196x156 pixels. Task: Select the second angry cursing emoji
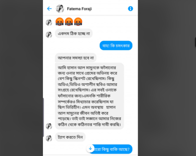[69, 22]
